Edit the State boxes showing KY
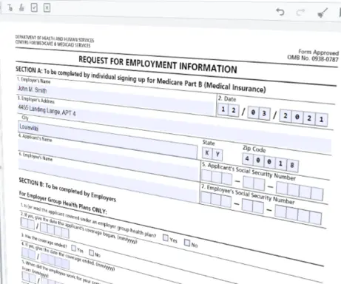341x284 pixels. [212, 154]
